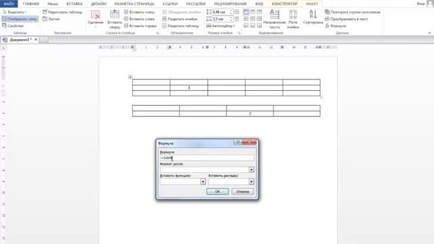Switch to the КОНСТРУКТОР tab
The width and height of the screenshot is (434, 244).
pos(285,4)
